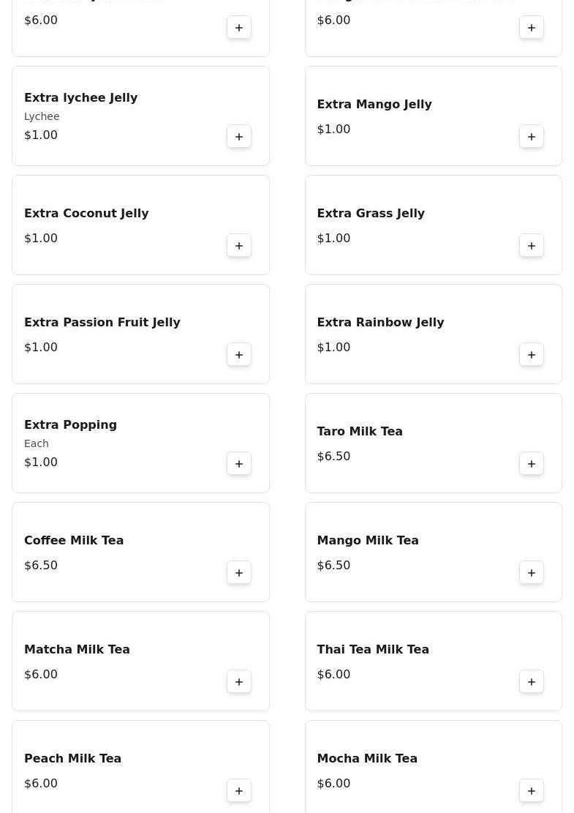Add Extra Grass Jelly topping
This screenshot has width=574, height=813.
click(x=532, y=246)
